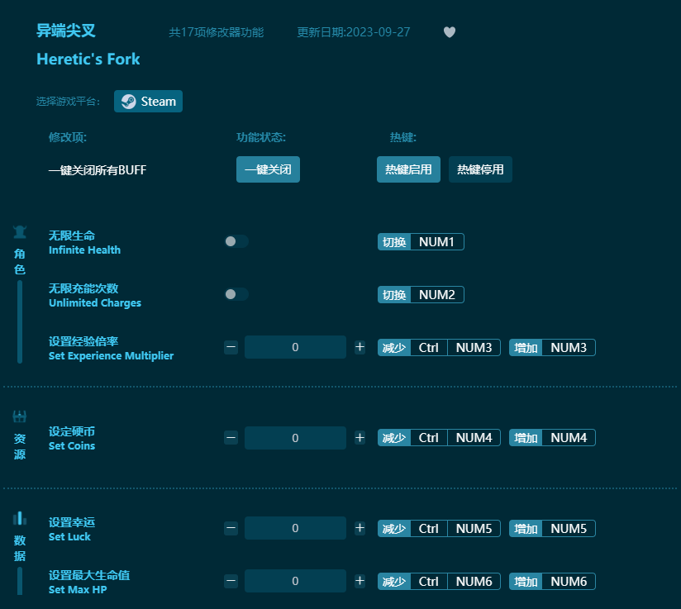Favorite this trainer using the heart icon

pos(449,31)
